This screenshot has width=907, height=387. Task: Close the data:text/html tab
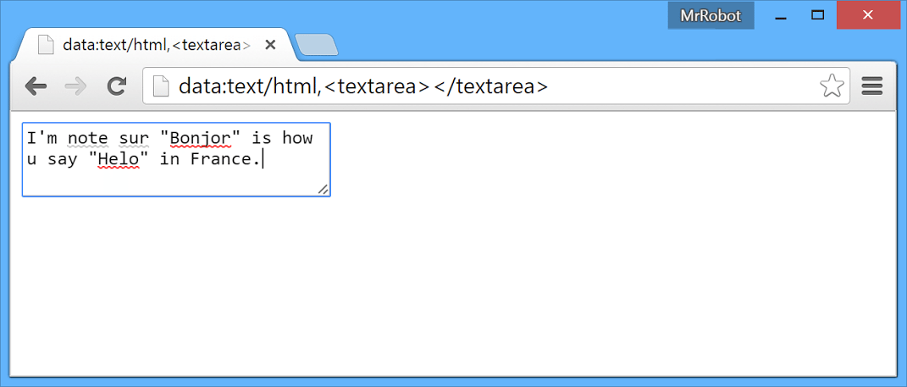270,45
